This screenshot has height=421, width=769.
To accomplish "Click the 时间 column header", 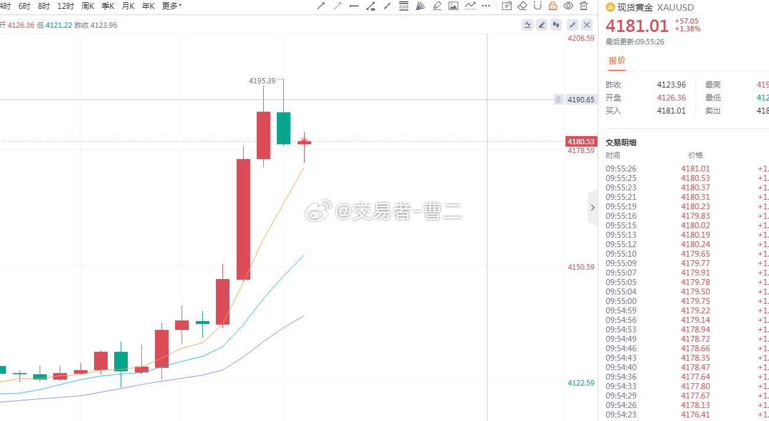I will (613, 156).
